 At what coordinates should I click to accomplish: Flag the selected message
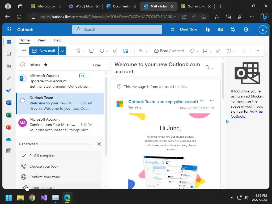point(205,51)
